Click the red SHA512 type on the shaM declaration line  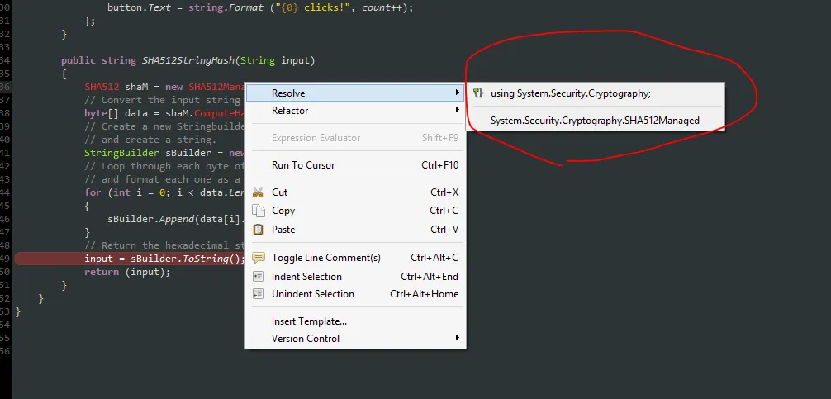coord(102,87)
